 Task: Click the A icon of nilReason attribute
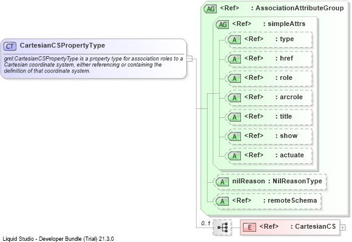222,182
